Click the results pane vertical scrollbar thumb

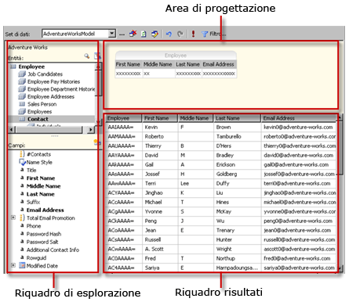coord(340,148)
